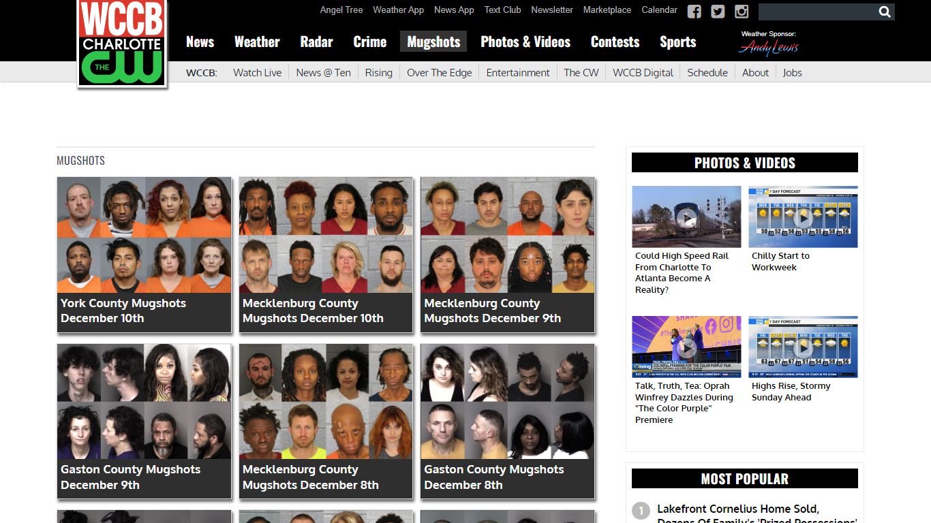Open About in the sub-navigation
This screenshot has width=931, height=523.
tap(755, 72)
